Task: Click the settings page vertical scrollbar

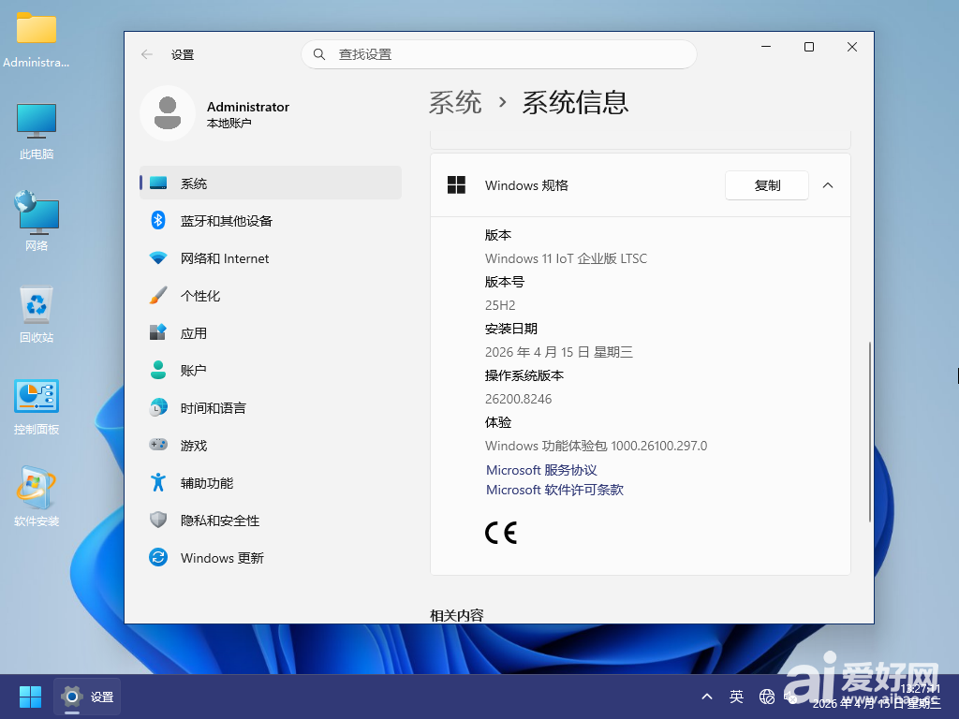Action: 870,432
